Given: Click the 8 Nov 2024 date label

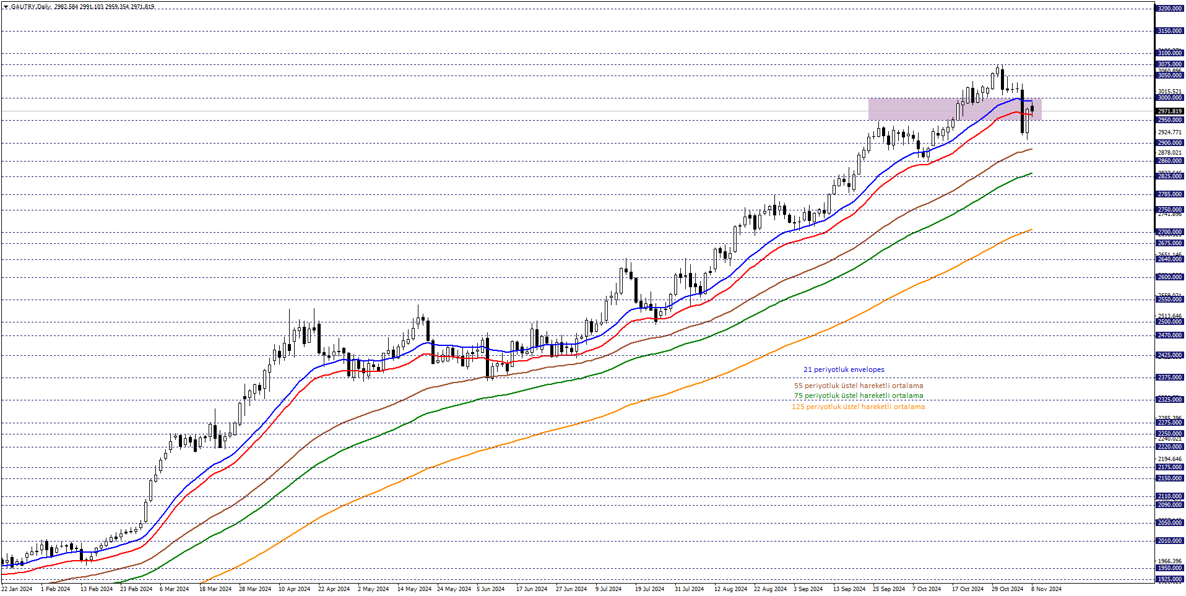Looking at the screenshot, I should (1046, 589).
